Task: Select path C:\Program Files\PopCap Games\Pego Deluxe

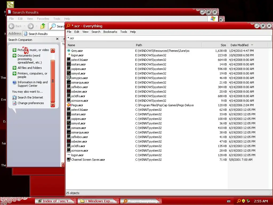Action: 164,105
